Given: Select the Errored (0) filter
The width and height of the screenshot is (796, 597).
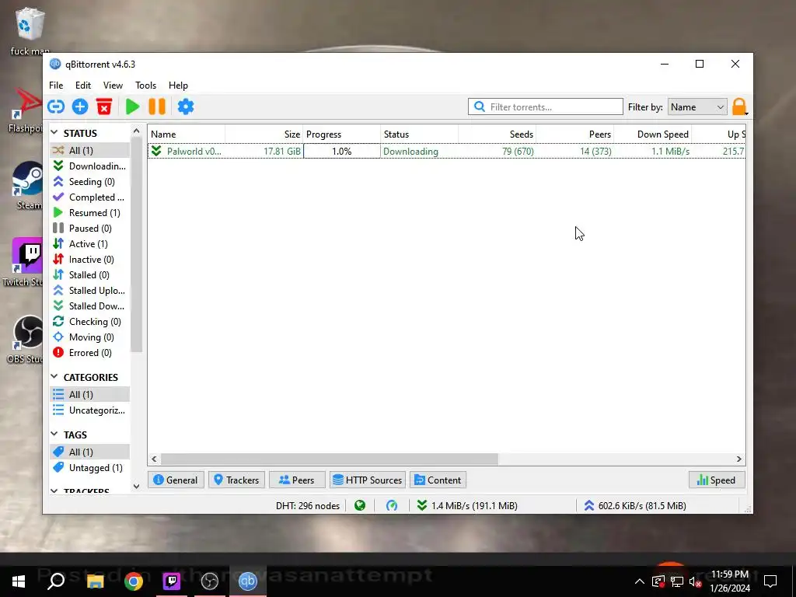Looking at the screenshot, I should 90,353.
